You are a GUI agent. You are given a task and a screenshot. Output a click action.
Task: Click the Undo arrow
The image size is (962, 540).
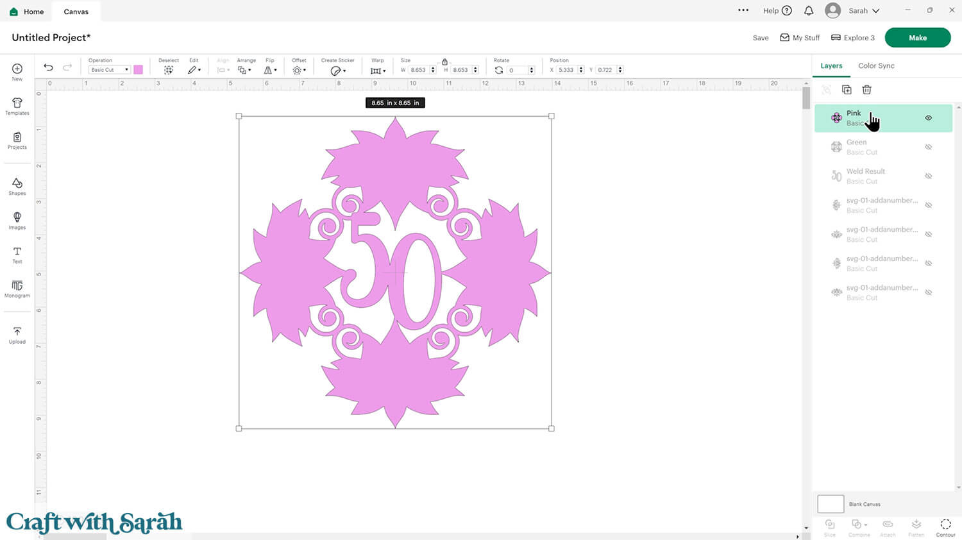coord(48,67)
